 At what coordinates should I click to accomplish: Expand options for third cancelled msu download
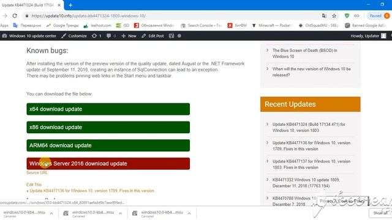(x=189, y=213)
